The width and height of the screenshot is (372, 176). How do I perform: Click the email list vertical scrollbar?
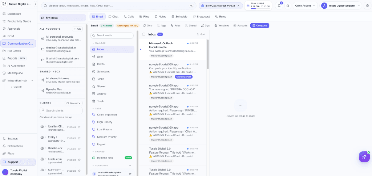point(208,54)
